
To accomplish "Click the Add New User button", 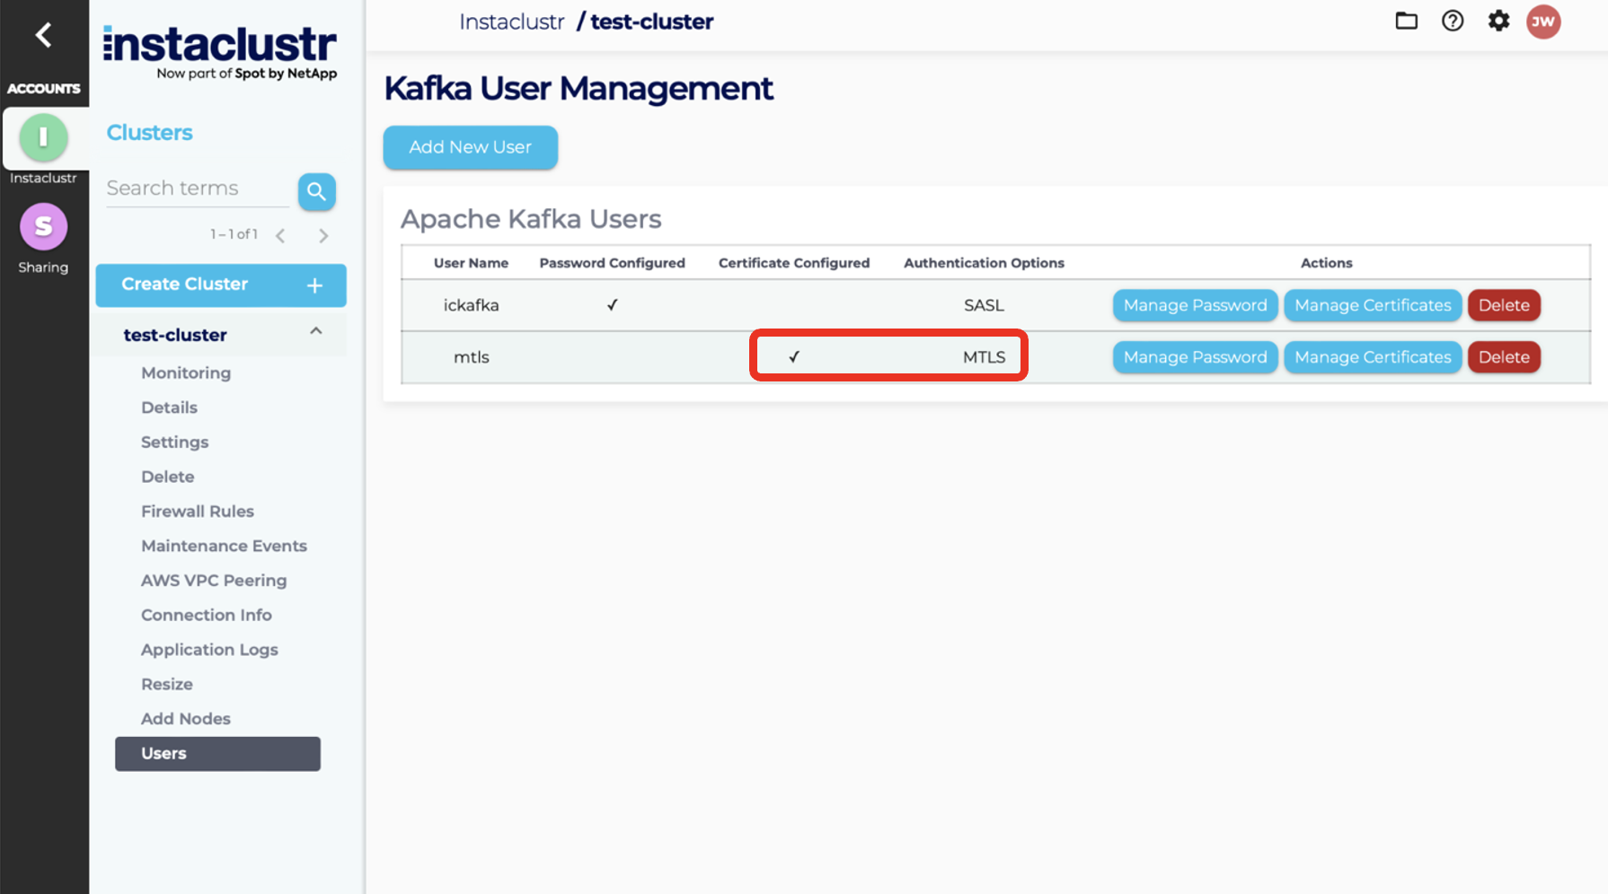I will click(470, 147).
